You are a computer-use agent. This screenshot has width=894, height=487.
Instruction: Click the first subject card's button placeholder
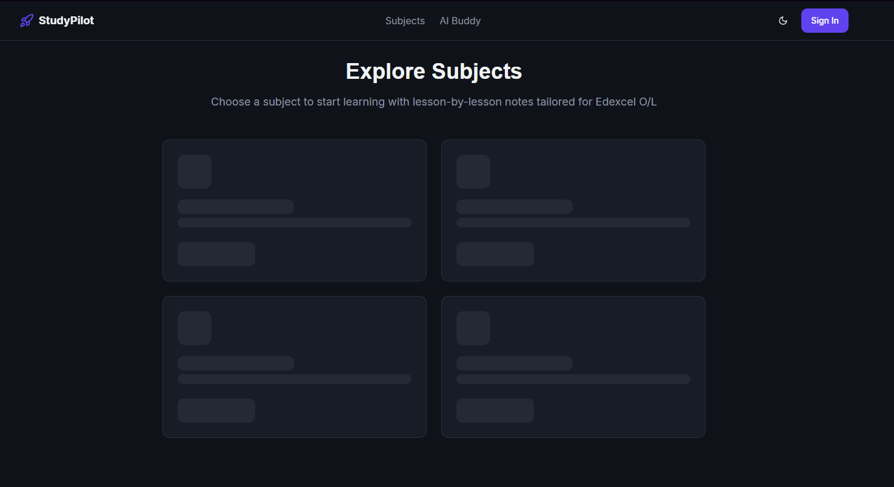[216, 254]
